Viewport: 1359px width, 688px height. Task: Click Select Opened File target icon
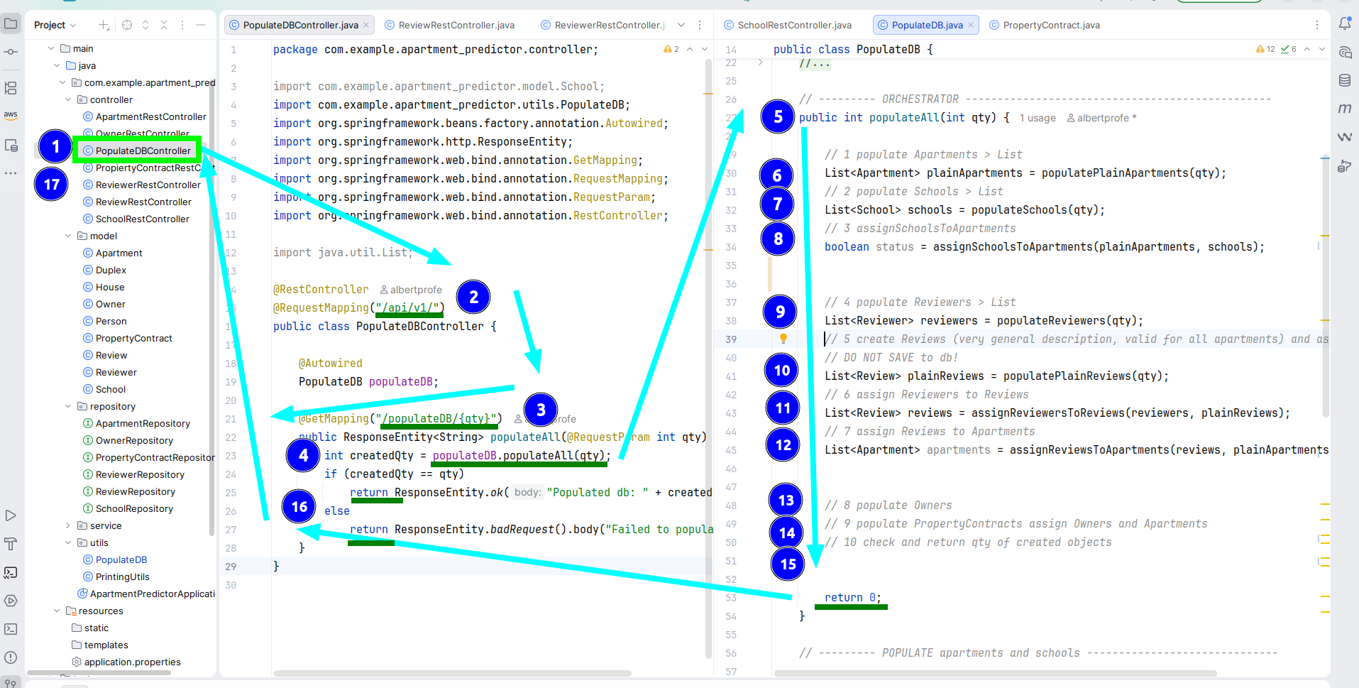click(x=127, y=25)
